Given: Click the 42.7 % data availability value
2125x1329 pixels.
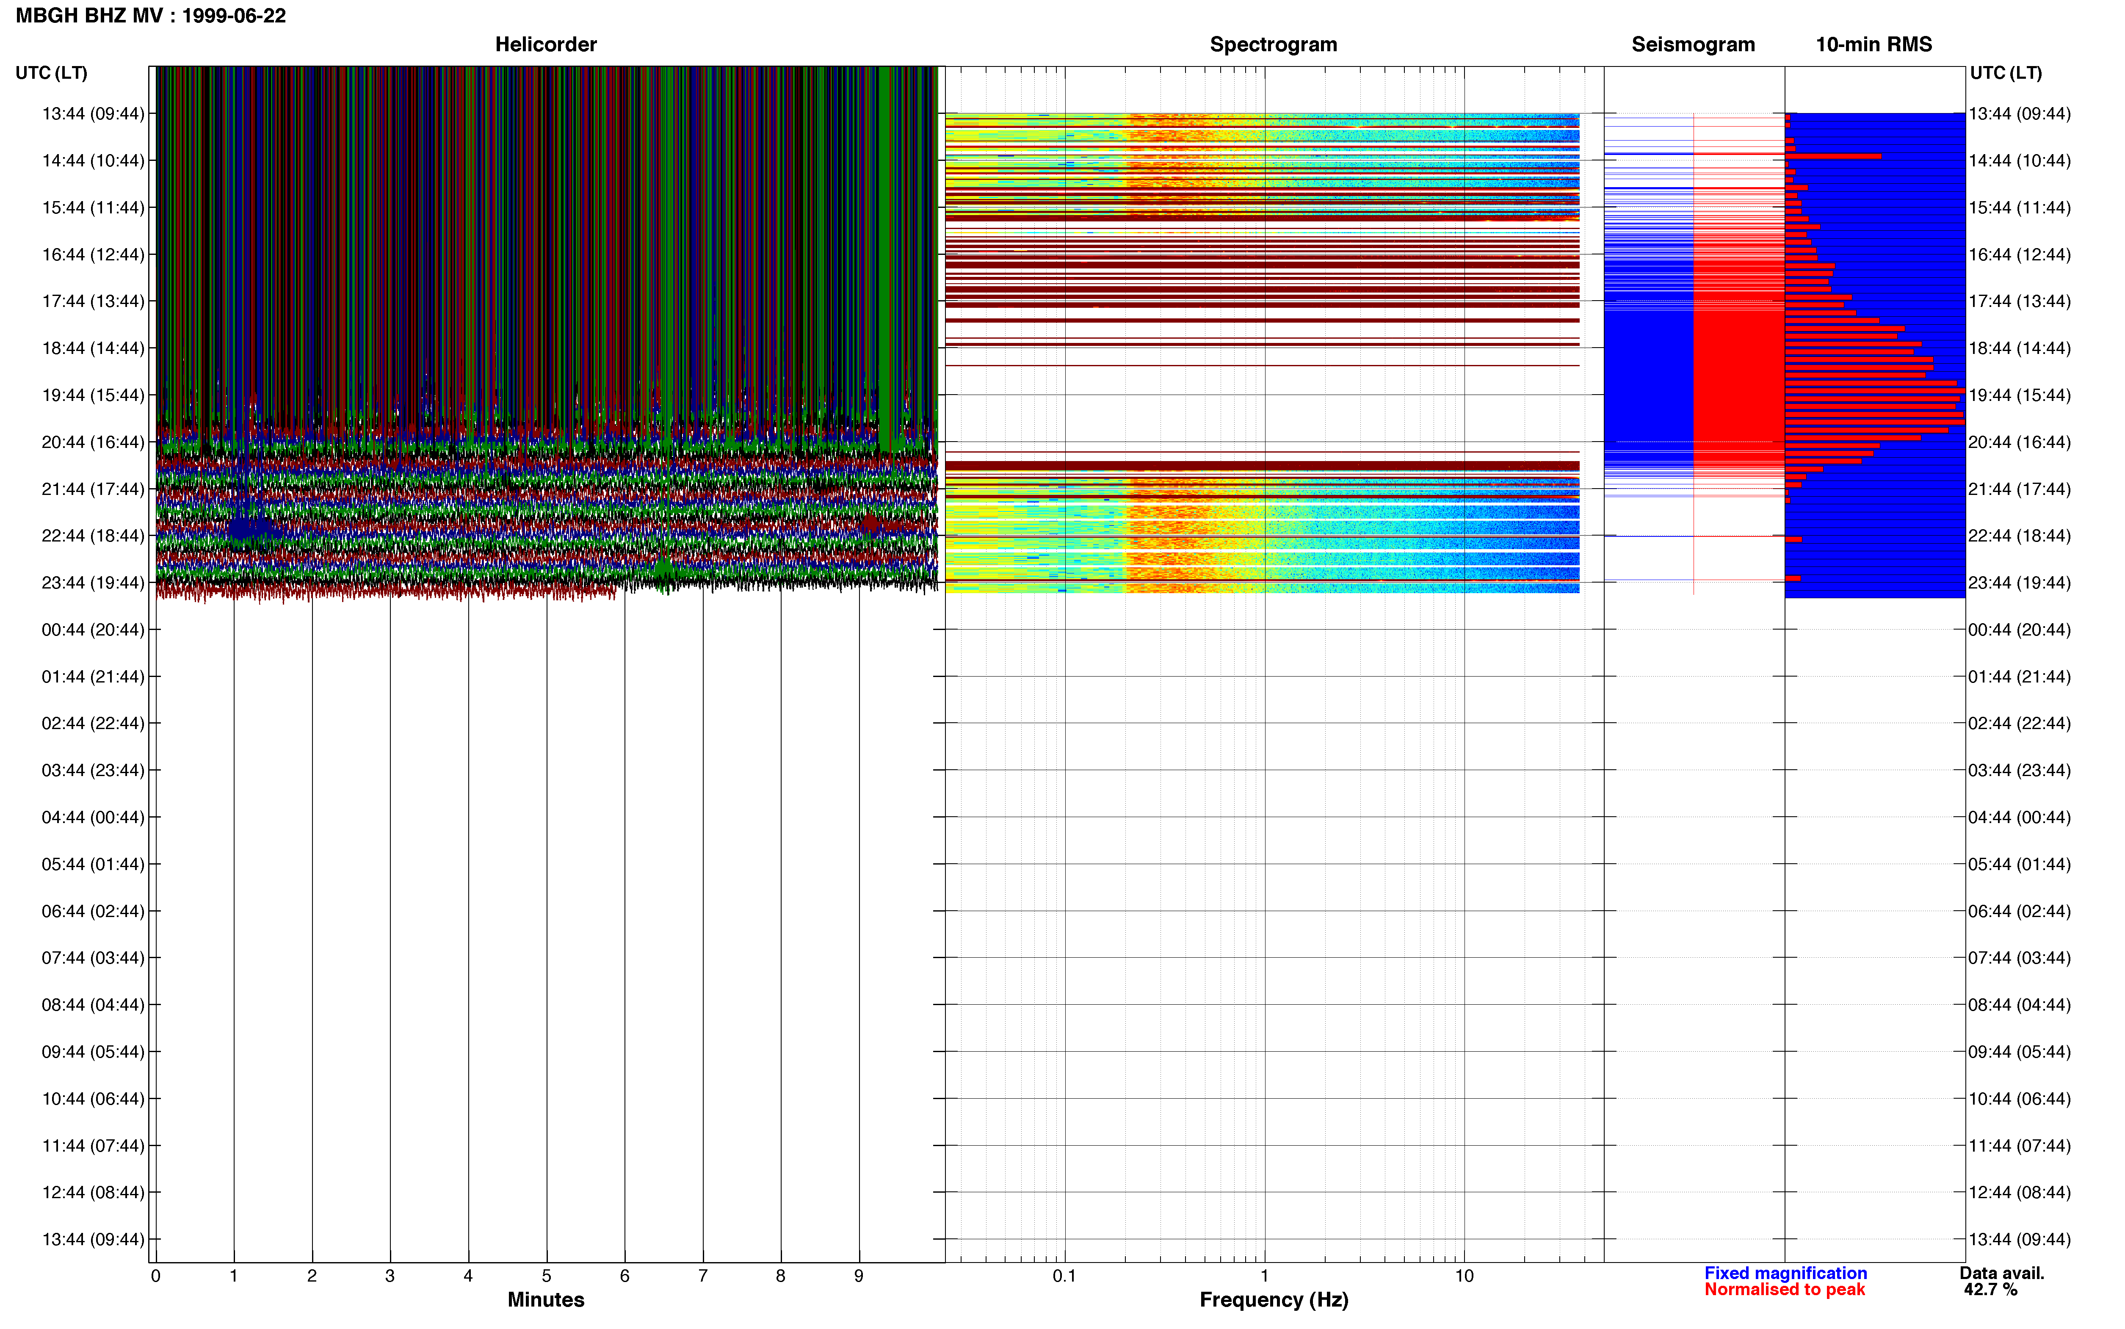Looking at the screenshot, I should coord(1990,1290).
